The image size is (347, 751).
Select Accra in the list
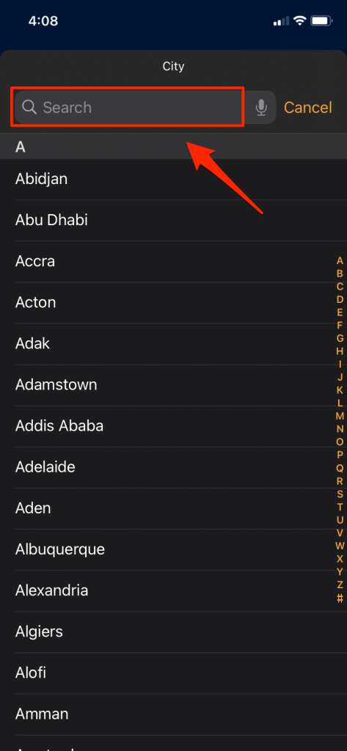pyautogui.click(x=173, y=262)
